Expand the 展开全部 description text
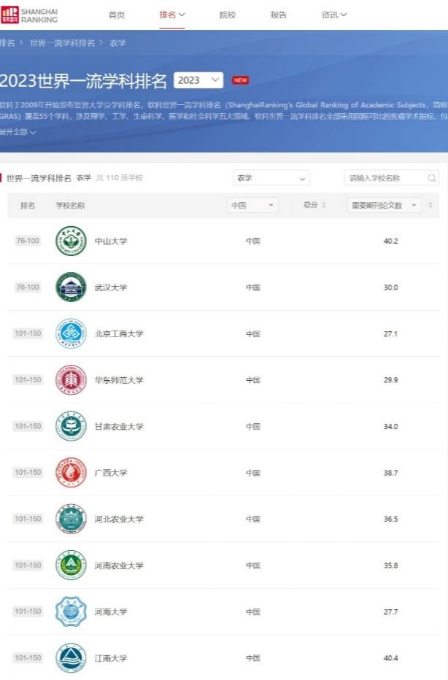The height and width of the screenshot is (680, 448). coord(18,132)
